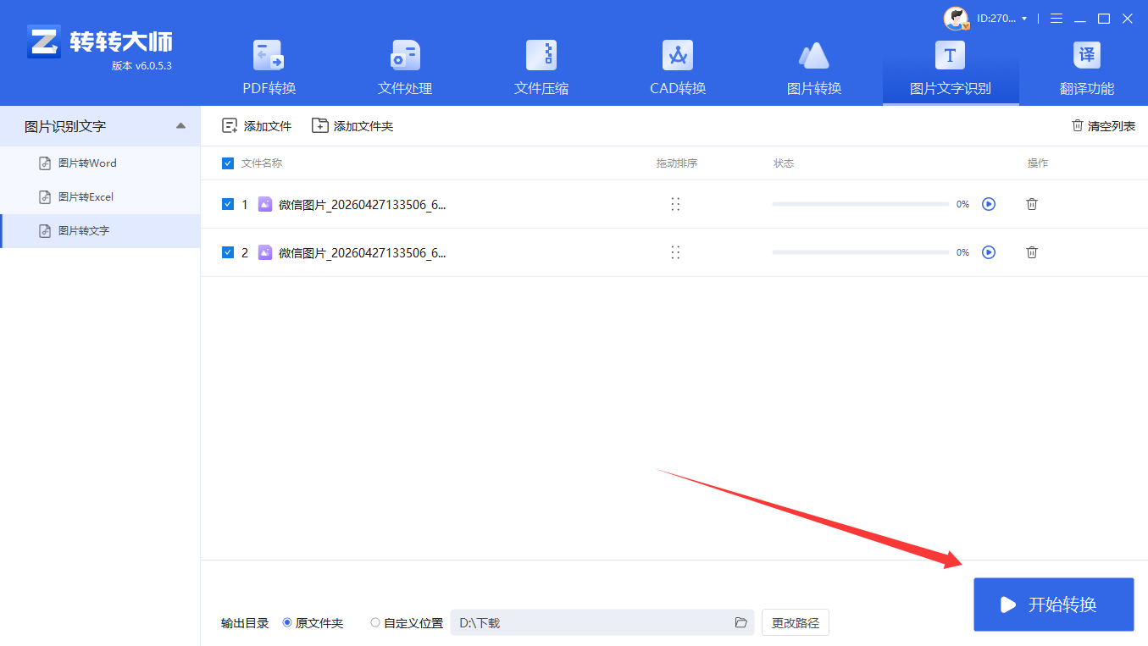Toggle the select-all 文件名称 checkbox
This screenshot has height=646, width=1148.
[228, 163]
